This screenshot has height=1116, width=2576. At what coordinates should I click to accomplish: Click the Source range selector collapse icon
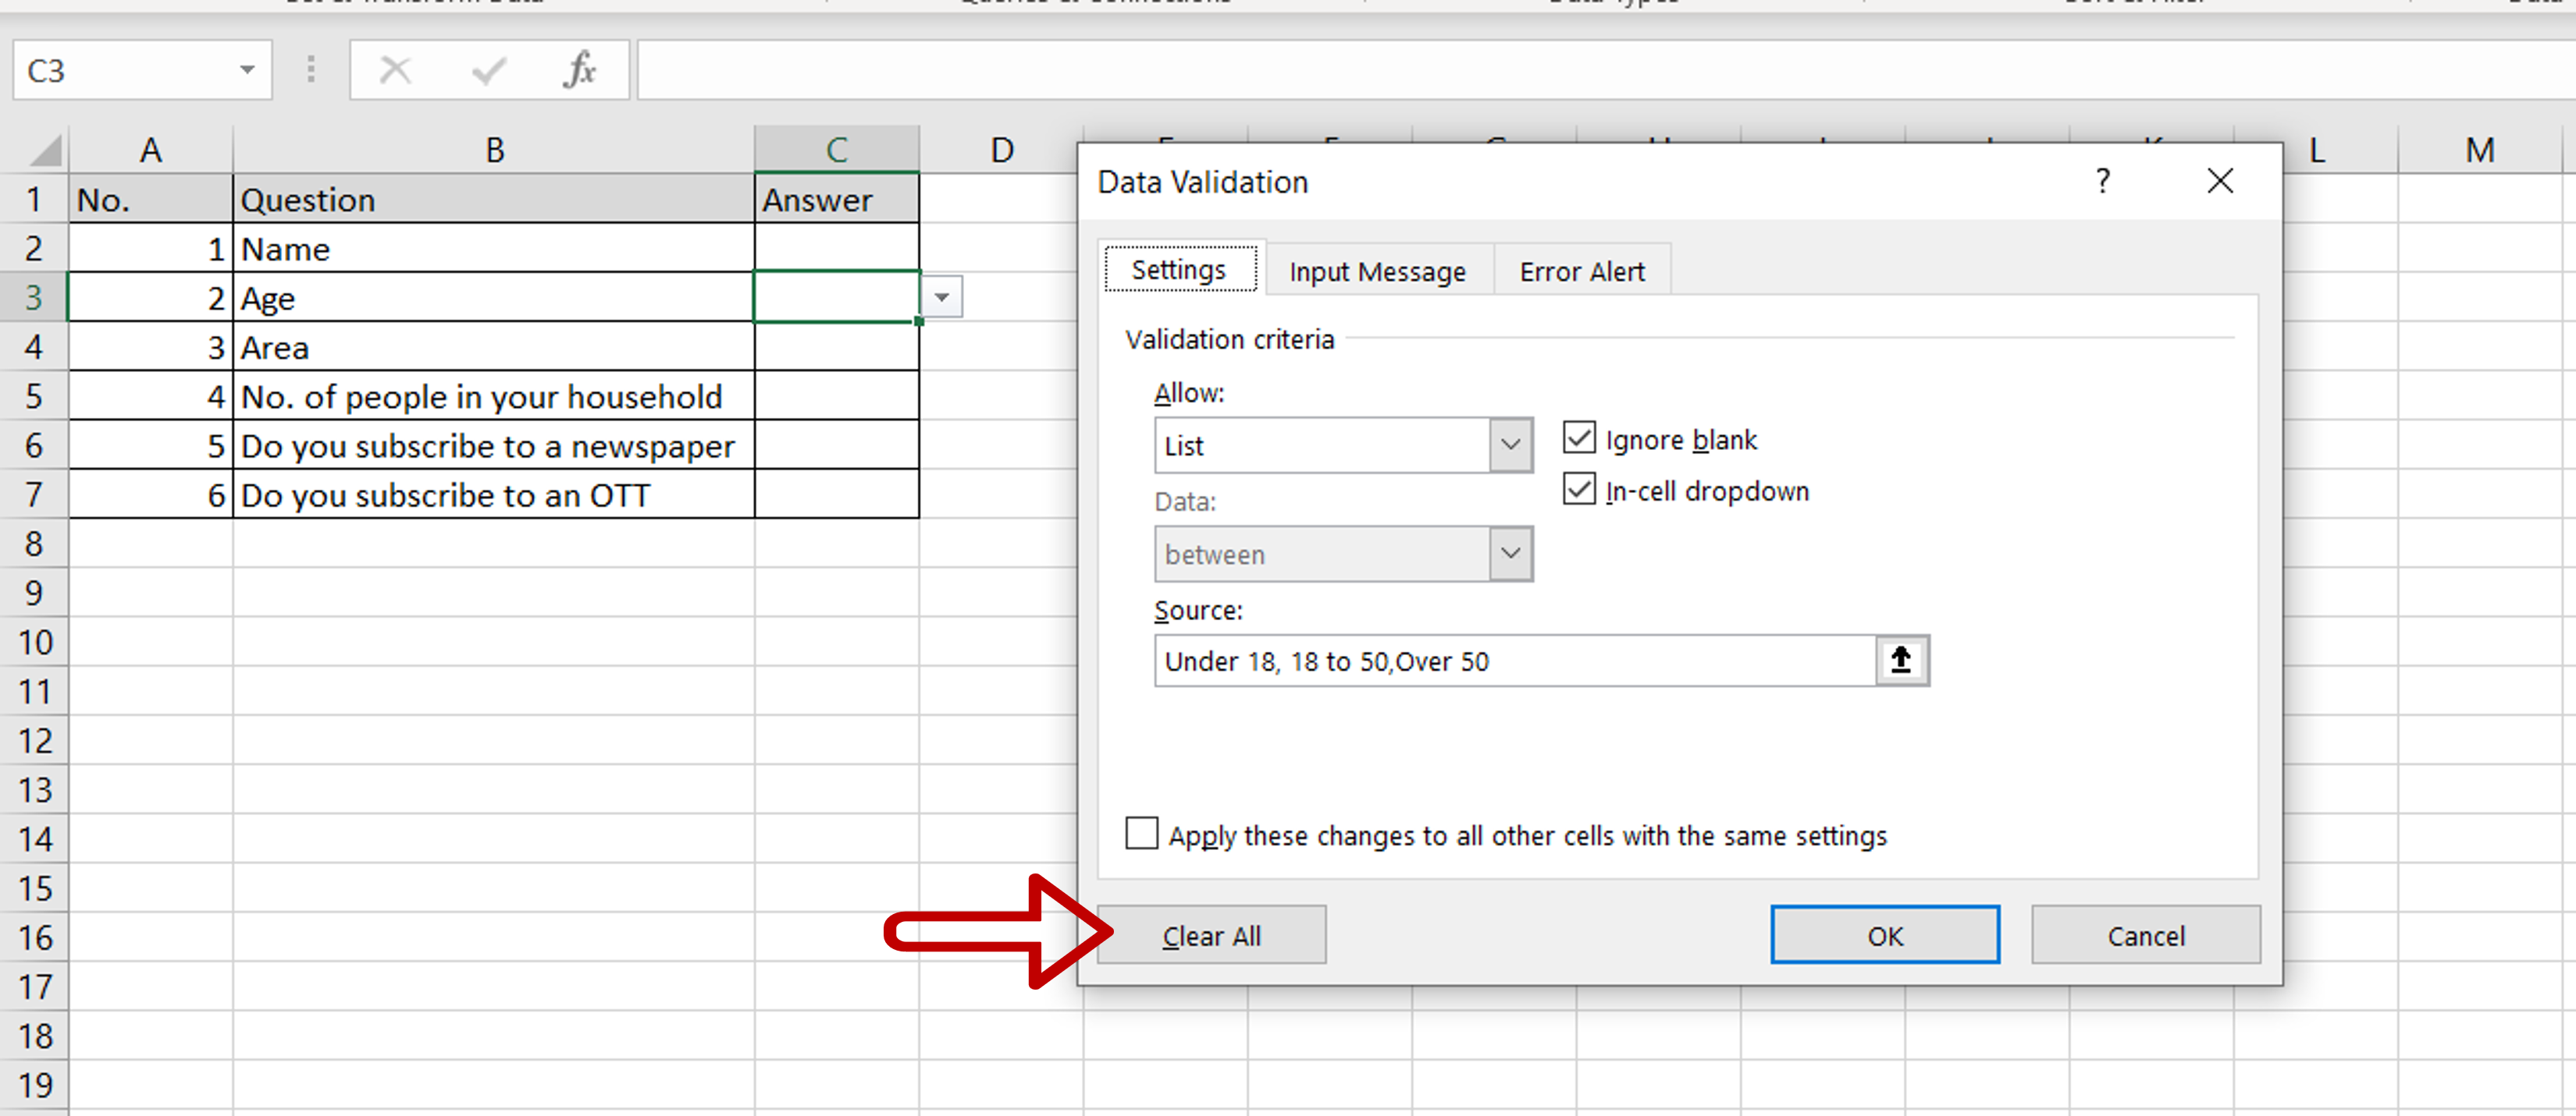point(1901,661)
